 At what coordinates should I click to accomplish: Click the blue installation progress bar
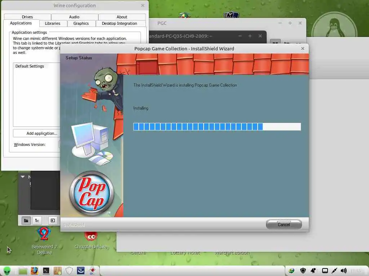tap(217, 126)
